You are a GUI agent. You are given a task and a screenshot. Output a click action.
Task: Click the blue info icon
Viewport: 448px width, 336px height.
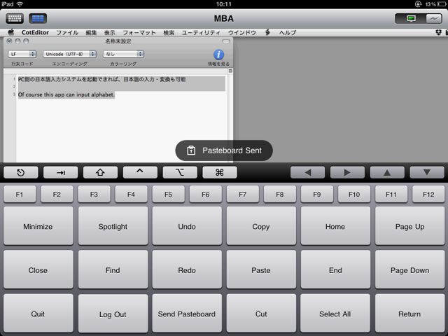[x=218, y=55]
